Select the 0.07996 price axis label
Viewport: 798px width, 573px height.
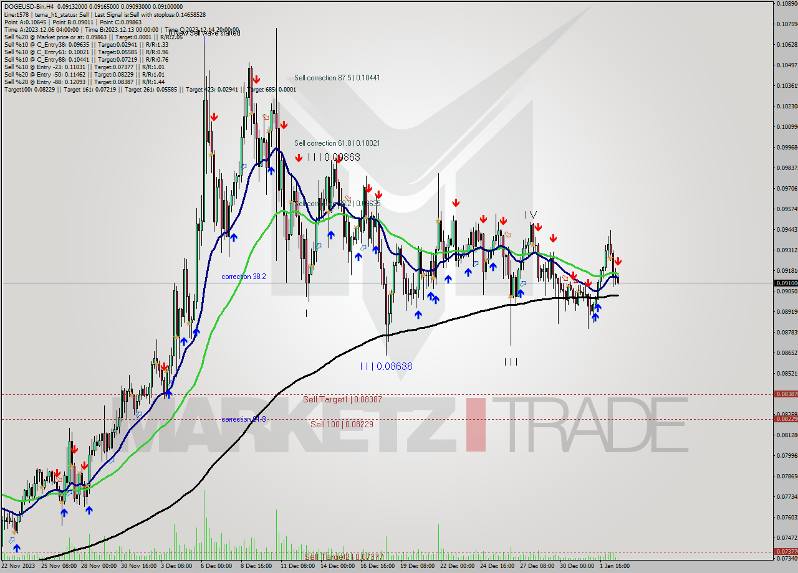[x=787, y=455]
